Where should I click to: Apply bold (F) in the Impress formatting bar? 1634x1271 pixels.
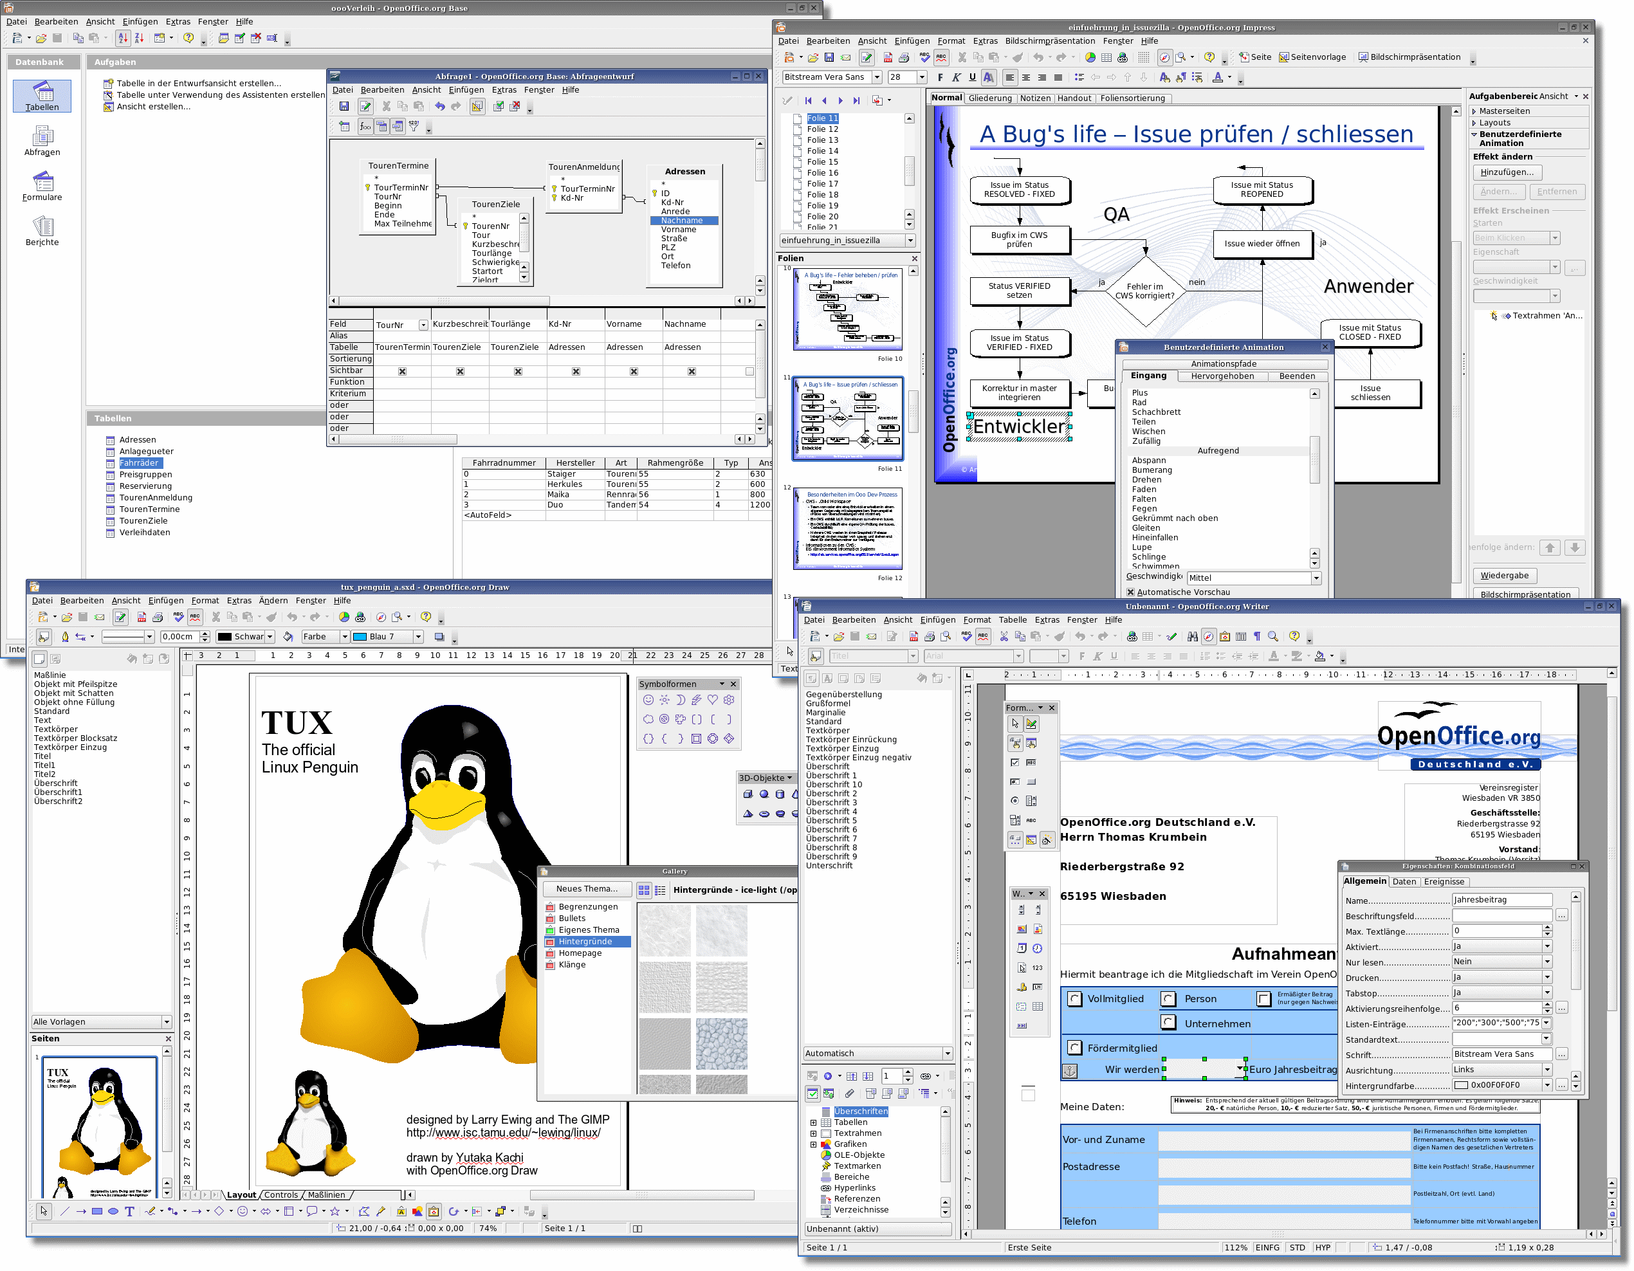point(941,77)
